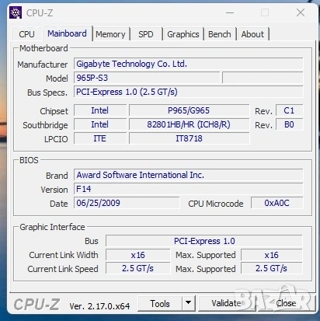Viewport: 320px width, 321px height.
Task: Click the Manufacturer field showing Gigabyte Technology
Action: pyautogui.click(x=188, y=64)
